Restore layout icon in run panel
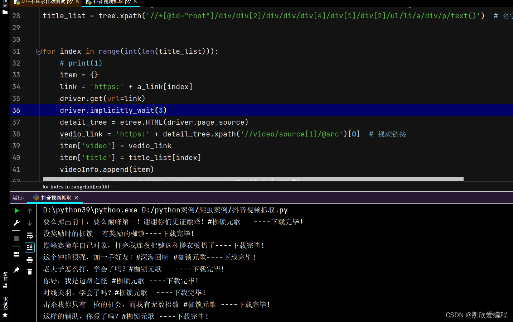This screenshot has height=322, width=513. 16,254
